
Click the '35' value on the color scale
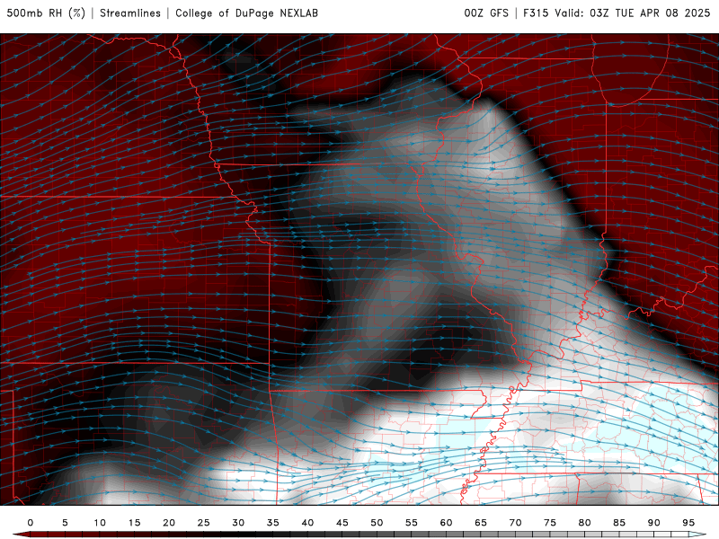pyautogui.click(x=273, y=523)
